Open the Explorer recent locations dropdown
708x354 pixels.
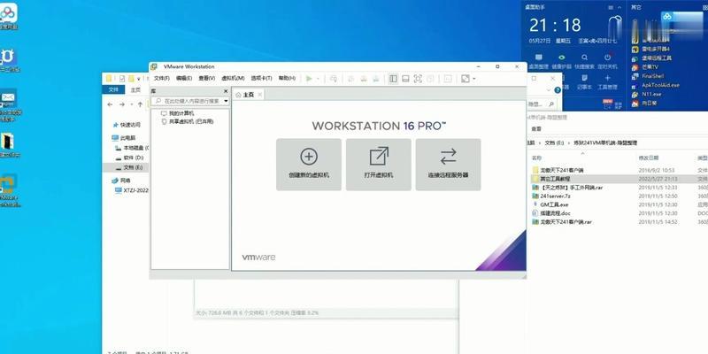click(x=131, y=104)
